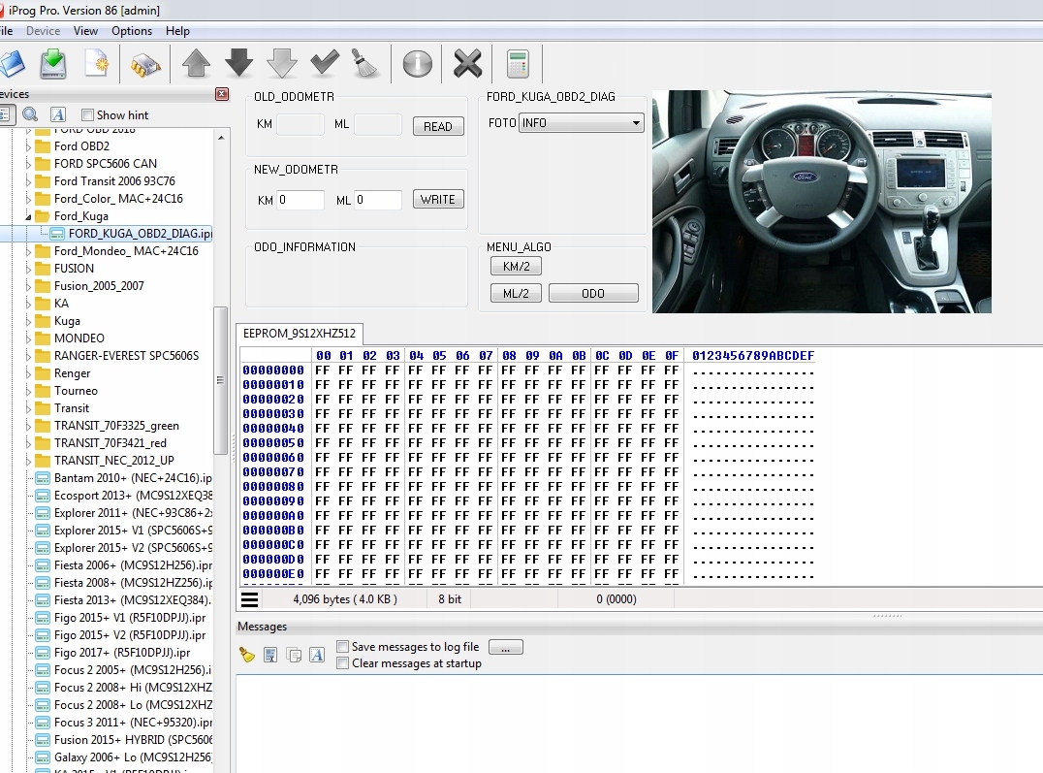Enable Save messages to log file
Screen dimensions: 1043x773
(343, 647)
